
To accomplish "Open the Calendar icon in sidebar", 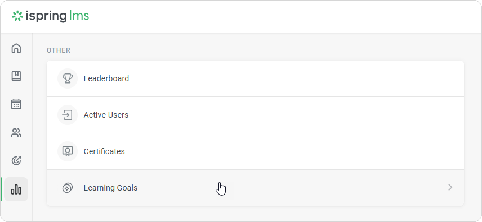I will coord(16,104).
